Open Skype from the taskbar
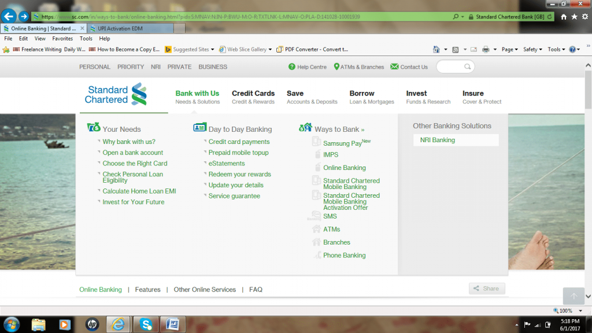 145,324
